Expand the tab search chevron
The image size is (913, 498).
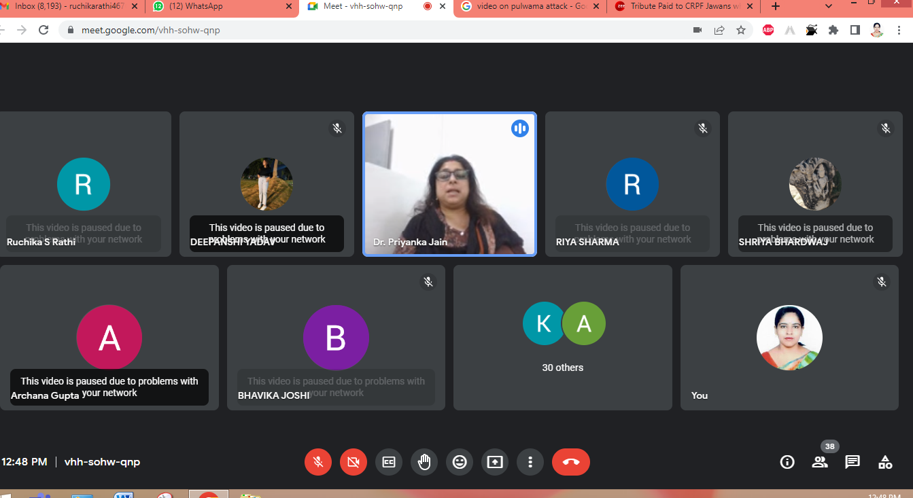pyautogui.click(x=828, y=7)
